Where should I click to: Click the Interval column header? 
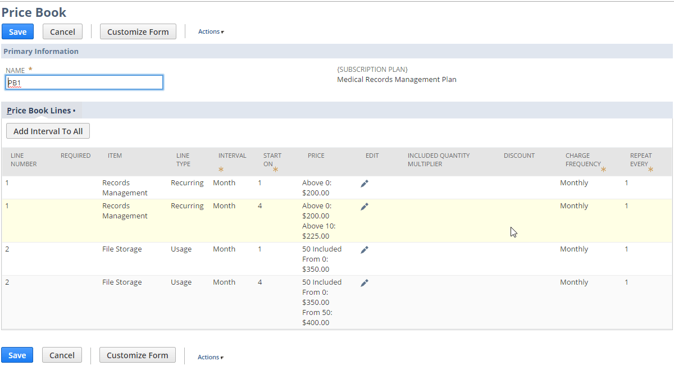(x=232, y=156)
